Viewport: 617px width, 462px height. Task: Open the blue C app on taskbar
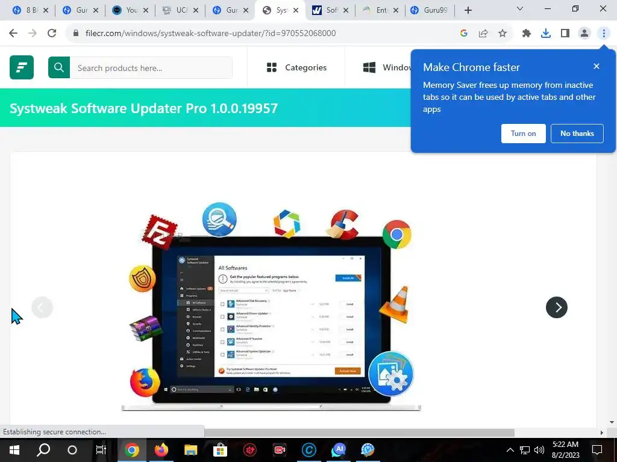pyautogui.click(x=309, y=450)
